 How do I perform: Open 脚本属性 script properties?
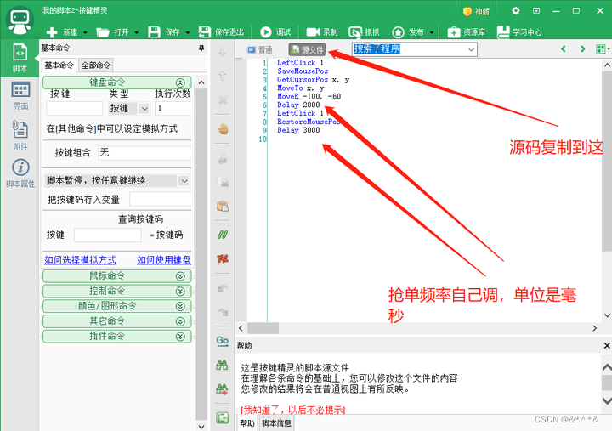(20, 173)
